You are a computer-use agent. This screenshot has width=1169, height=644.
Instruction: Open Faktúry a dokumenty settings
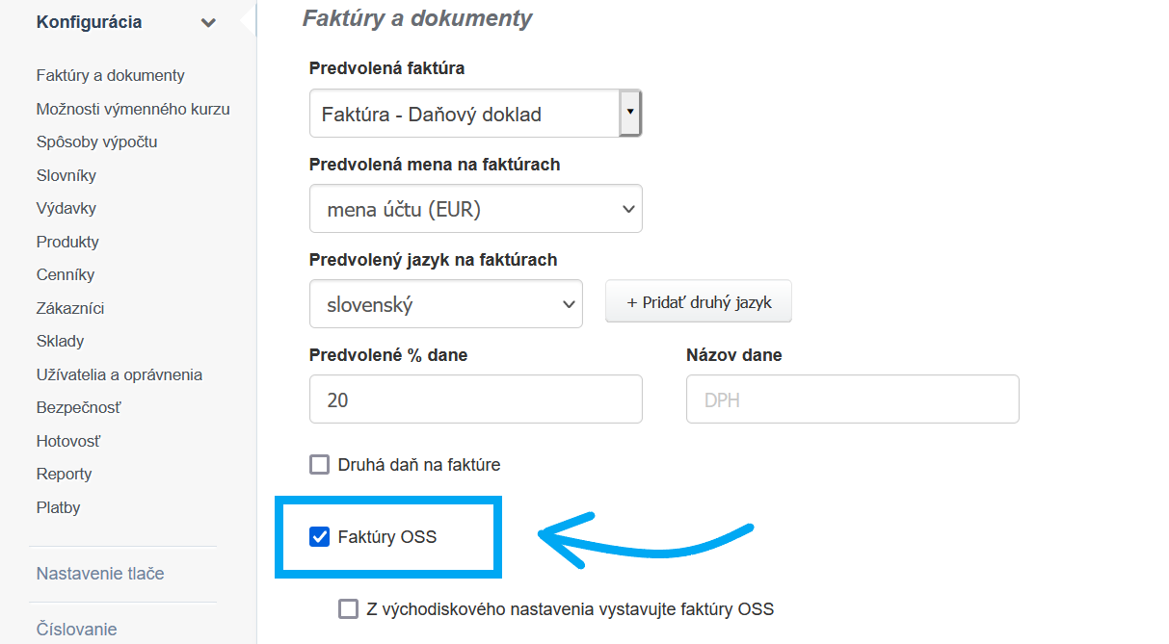pyautogui.click(x=110, y=75)
